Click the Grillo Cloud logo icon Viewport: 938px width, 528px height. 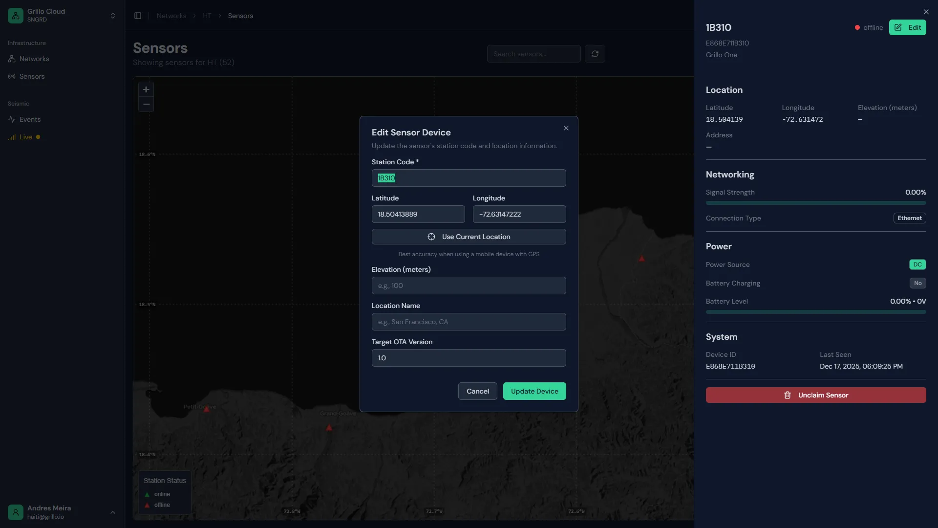pos(16,16)
